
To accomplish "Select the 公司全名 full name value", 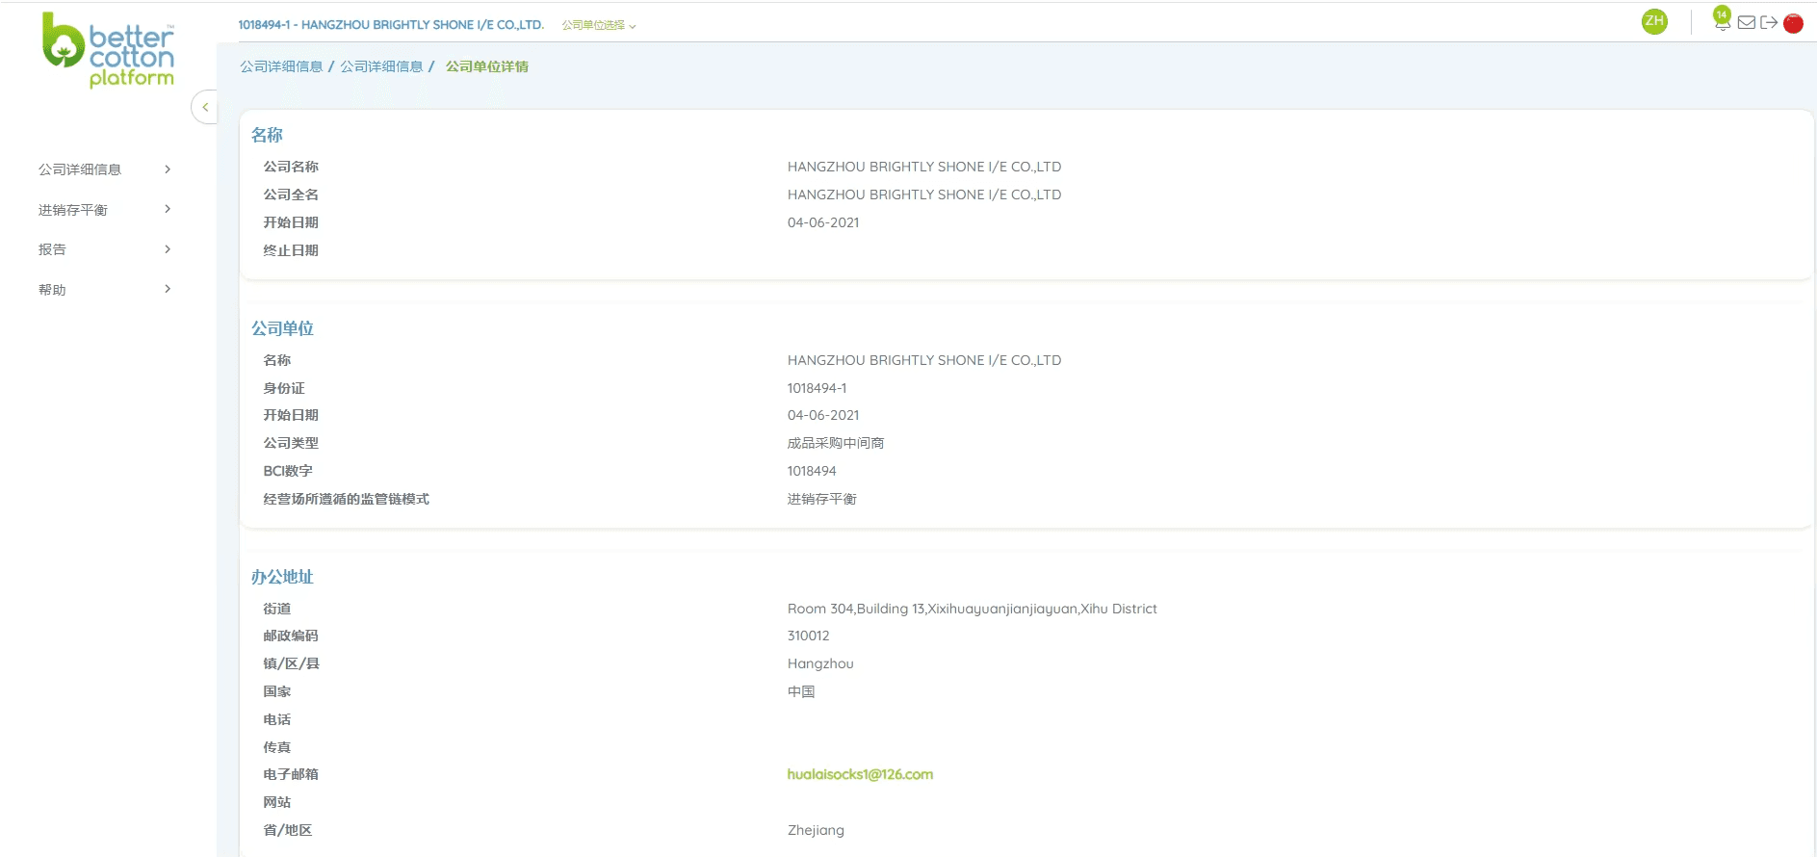I will (924, 195).
